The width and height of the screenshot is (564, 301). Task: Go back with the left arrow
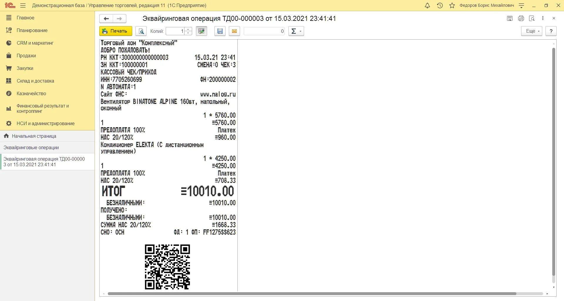106,19
